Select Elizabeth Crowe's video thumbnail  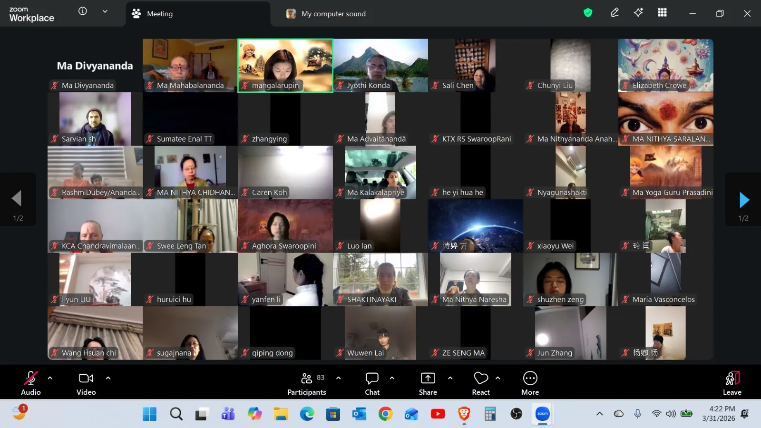pos(666,66)
